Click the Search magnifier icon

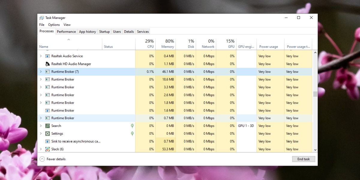[47, 126]
